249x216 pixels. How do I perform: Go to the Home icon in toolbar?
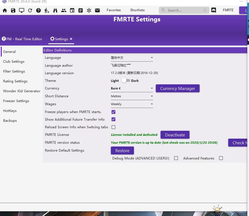click(x=5, y=10)
